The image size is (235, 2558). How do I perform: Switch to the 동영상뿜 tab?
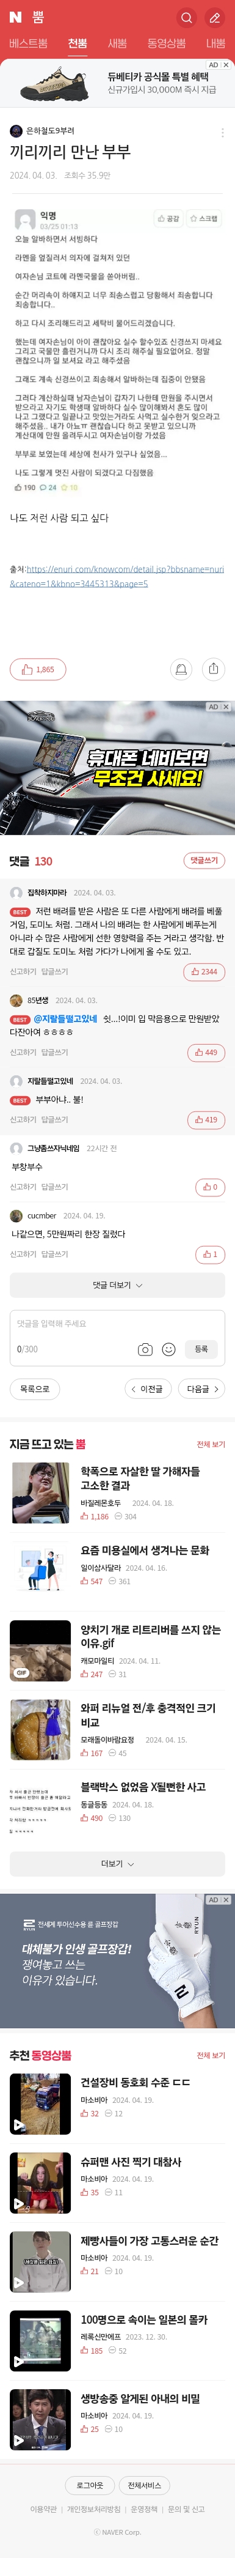(x=167, y=43)
